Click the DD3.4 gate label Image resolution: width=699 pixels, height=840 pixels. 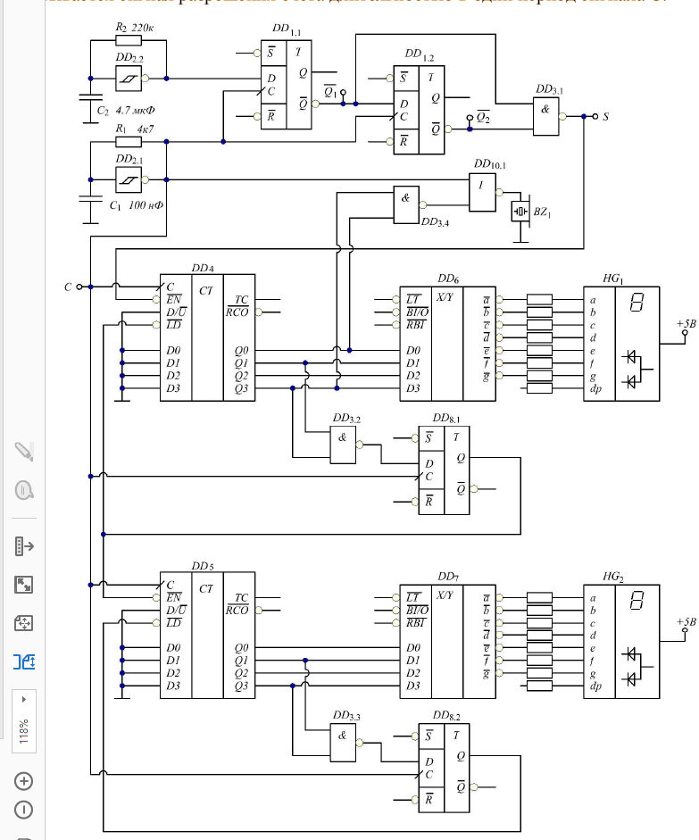pyautogui.click(x=435, y=221)
